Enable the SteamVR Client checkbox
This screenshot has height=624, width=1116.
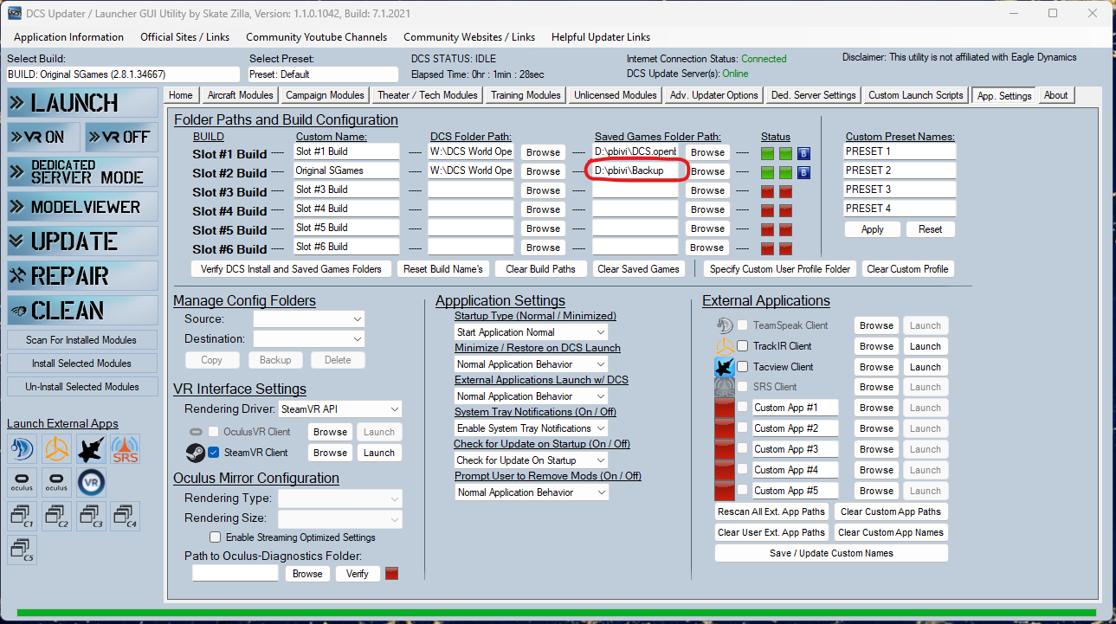213,452
